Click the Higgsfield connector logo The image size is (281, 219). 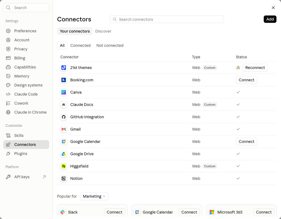pyautogui.click(x=64, y=166)
